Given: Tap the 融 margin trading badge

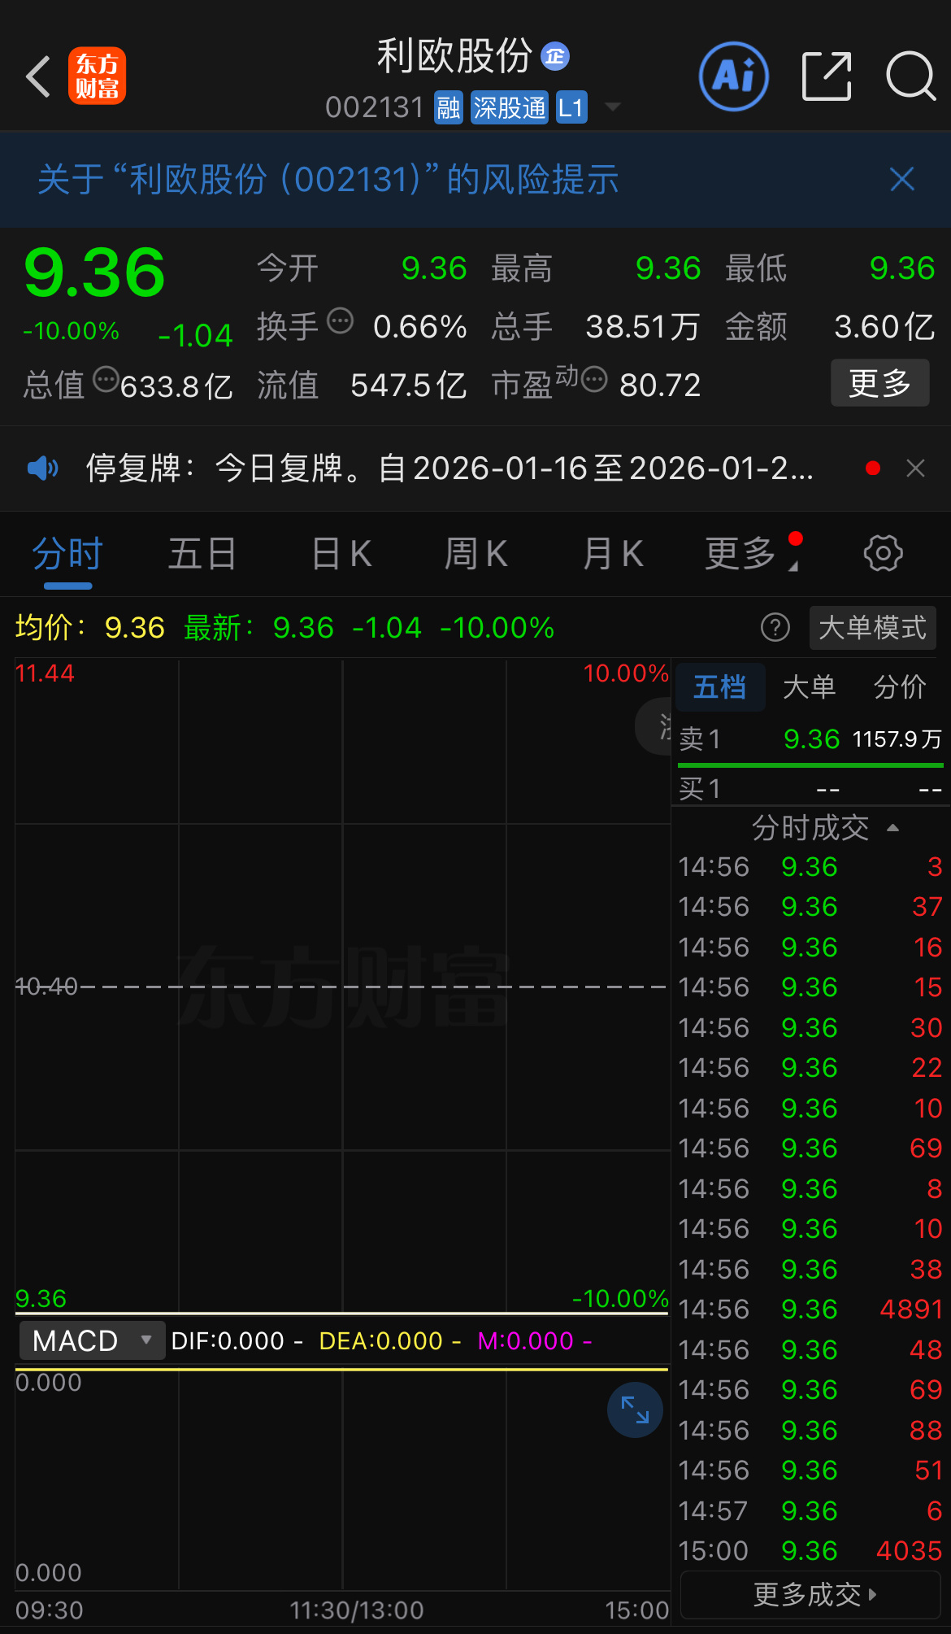Looking at the screenshot, I should tap(448, 107).
